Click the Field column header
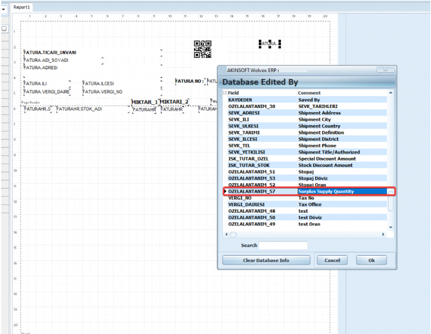Image resolution: width=431 pixels, height=334 pixels. [234, 93]
